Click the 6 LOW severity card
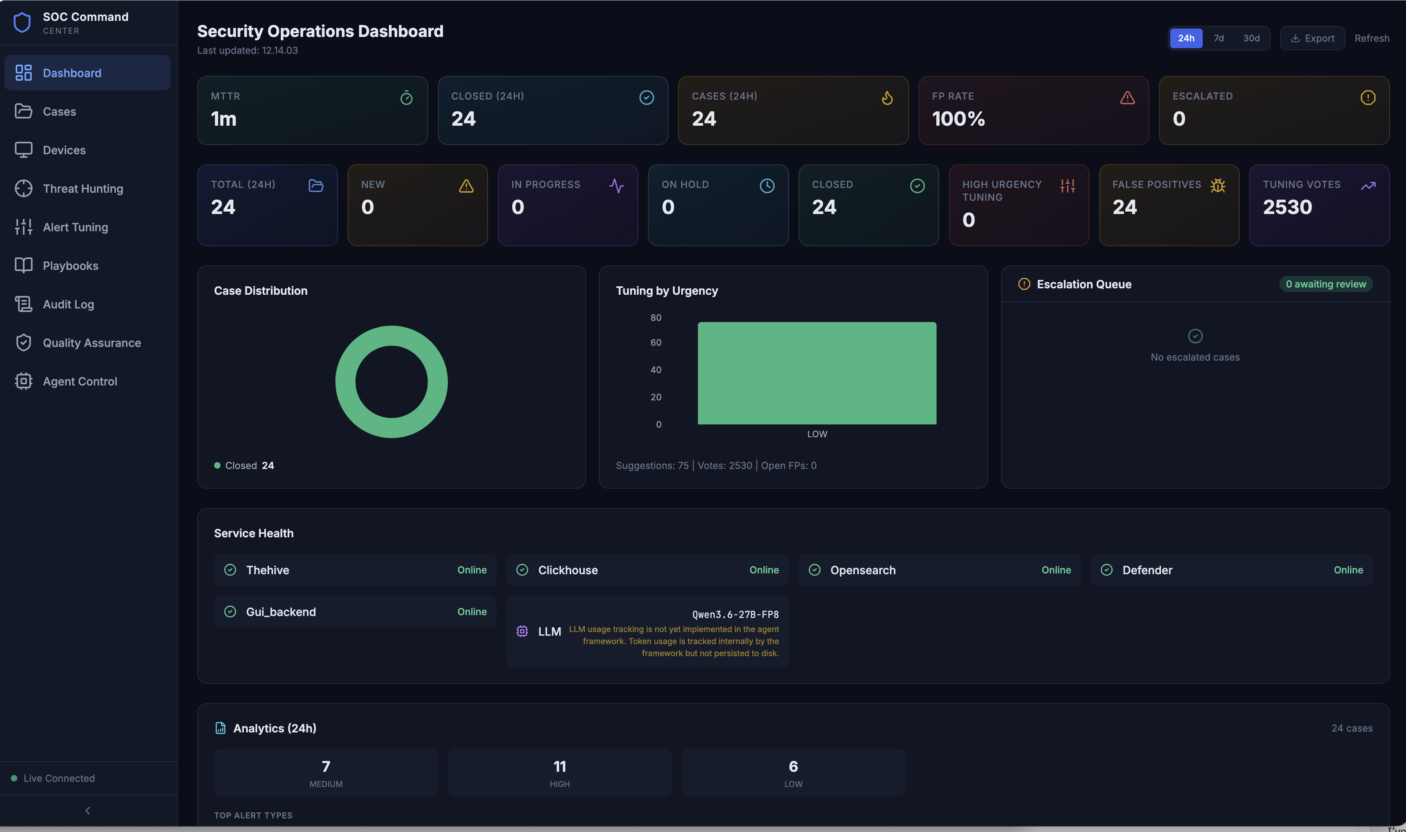Screen dimensions: 1406x832 (793, 773)
